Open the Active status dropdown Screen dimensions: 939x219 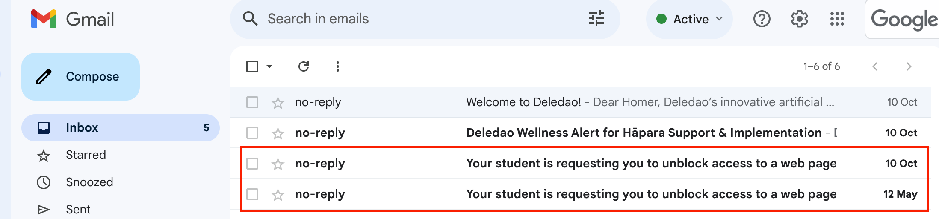coord(689,19)
